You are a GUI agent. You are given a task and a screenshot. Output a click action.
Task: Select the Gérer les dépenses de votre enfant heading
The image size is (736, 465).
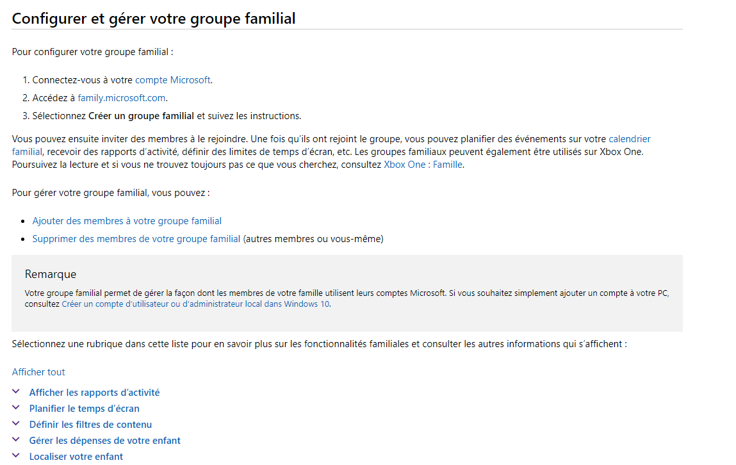(104, 441)
